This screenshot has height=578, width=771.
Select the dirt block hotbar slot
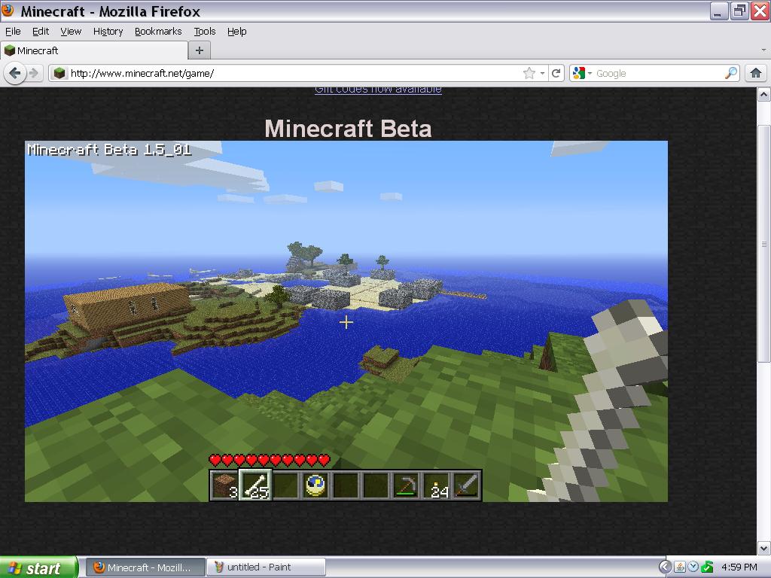pos(224,485)
